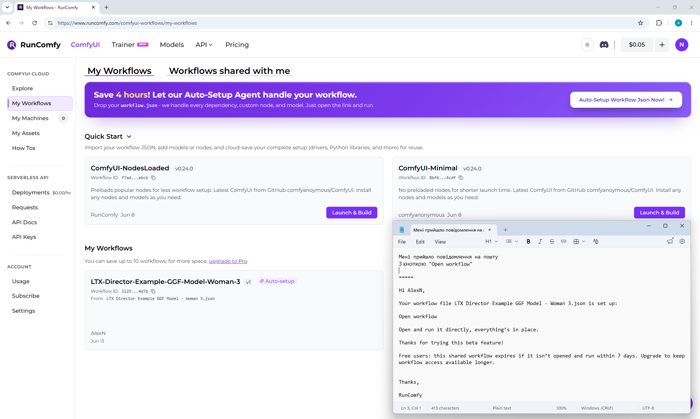Apply italic formatting in Notepad

[540, 241]
